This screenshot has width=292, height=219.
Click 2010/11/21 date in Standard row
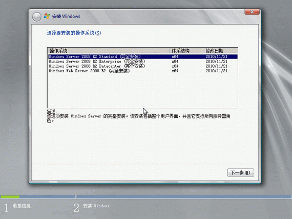point(216,56)
